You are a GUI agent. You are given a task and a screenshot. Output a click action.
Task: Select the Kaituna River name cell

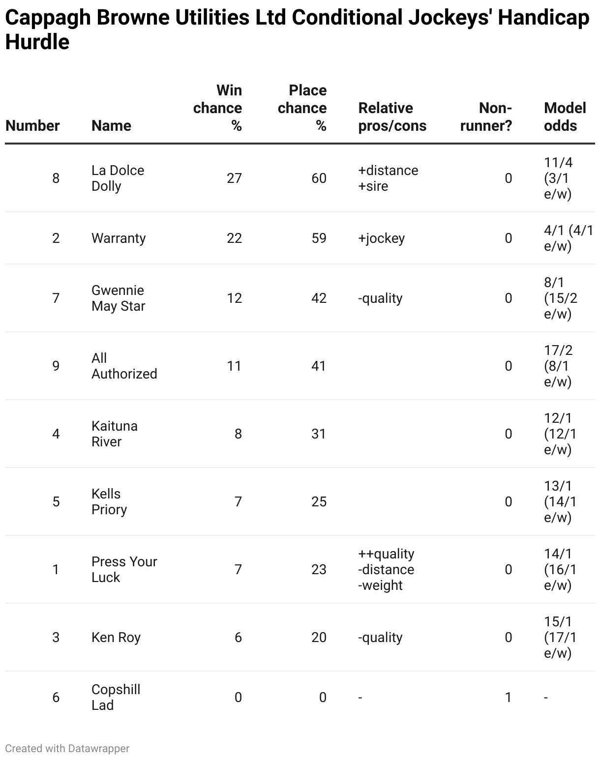click(115, 434)
